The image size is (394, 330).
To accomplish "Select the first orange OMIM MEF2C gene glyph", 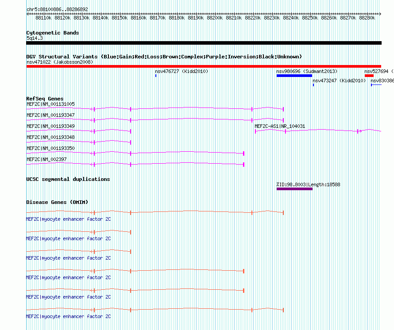I will [x=155, y=212].
